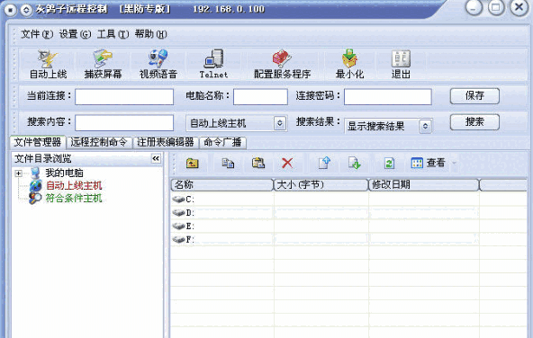This screenshot has width=533, height=338.
Task: Sort by 大小(字节) column header
Action: point(321,185)
